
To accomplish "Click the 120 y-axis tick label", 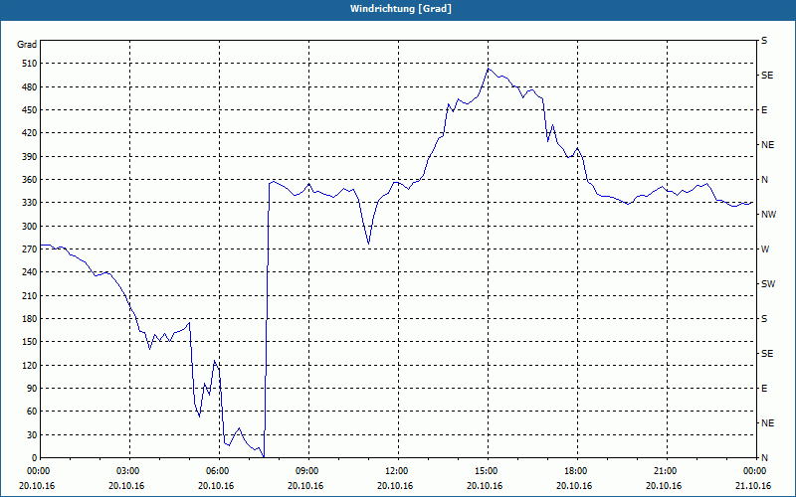I will 30,365.
